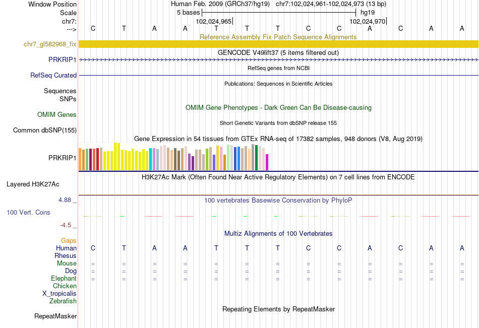Open the OMIM Genes track label
479x328 pixels.
pos(57,114)
